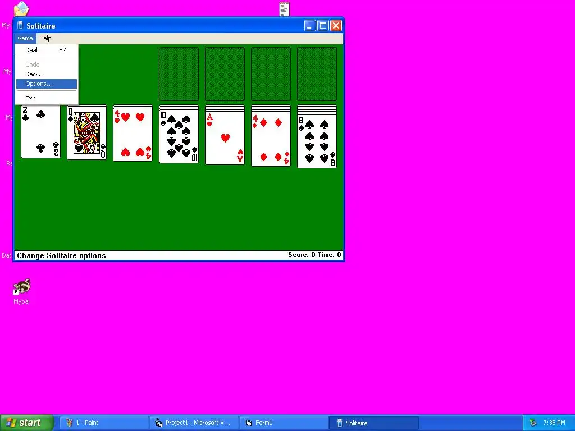Open the Windows Start menu
Image resolution: width=575 pixels, height=431 pixels.
point(26,423)
